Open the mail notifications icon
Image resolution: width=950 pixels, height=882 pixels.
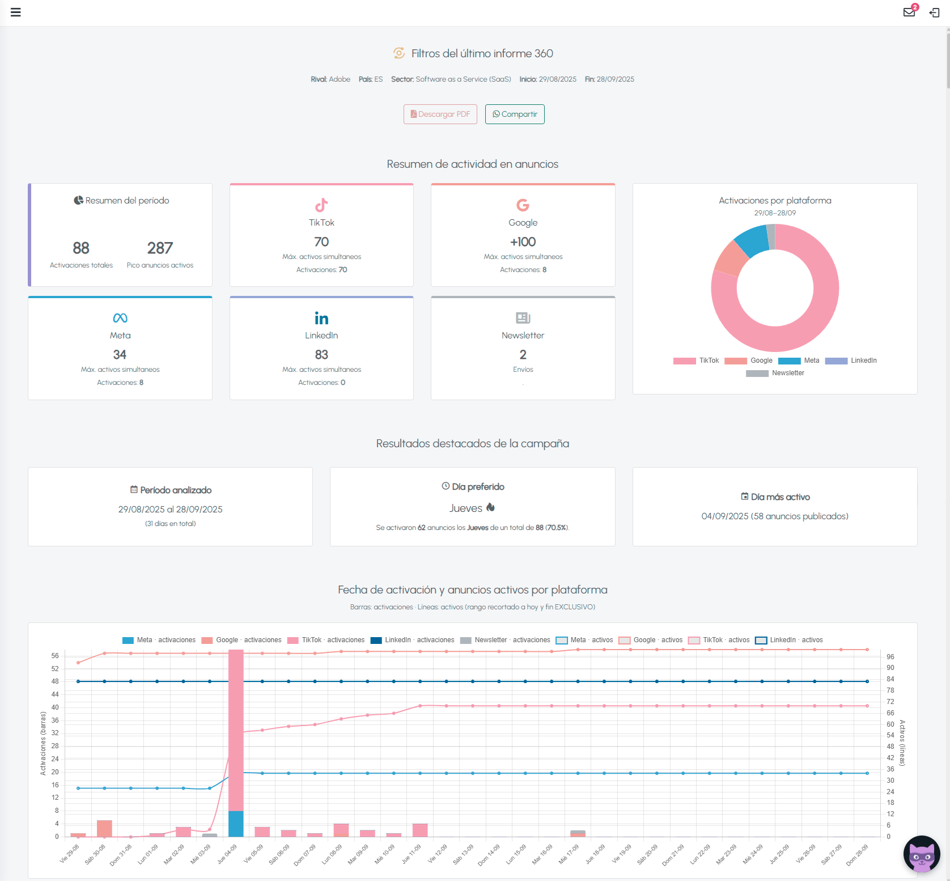click(909, 12)
